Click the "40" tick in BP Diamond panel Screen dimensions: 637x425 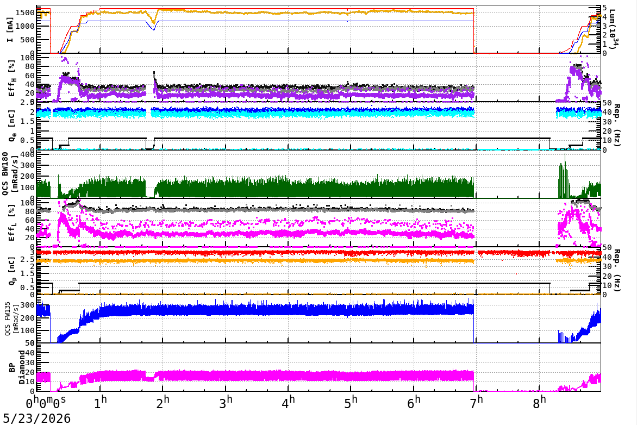click(x=30, y=353)
